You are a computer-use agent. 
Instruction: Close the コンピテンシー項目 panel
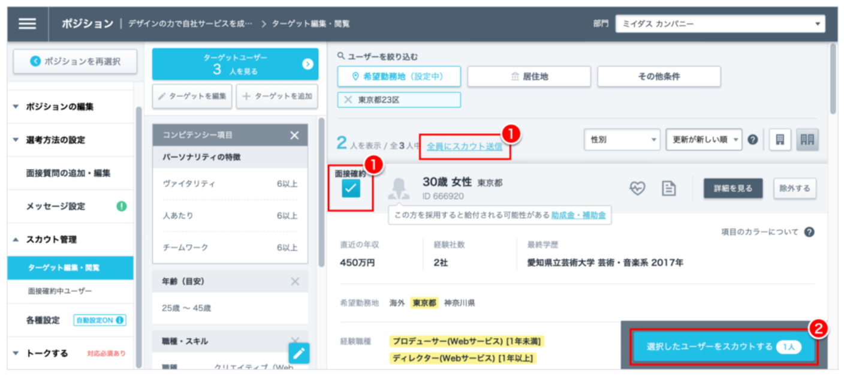294,136
